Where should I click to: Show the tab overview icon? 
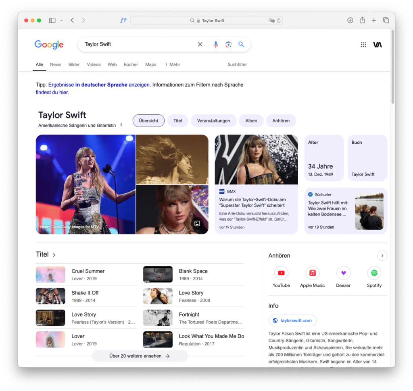pyautogui.click(x=386, y=20)
